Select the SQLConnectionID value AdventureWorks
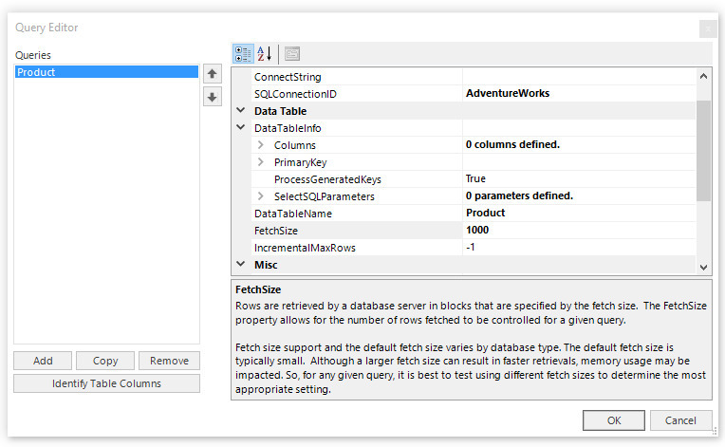This screenshot has height=447, width=725. pos(580,93)
